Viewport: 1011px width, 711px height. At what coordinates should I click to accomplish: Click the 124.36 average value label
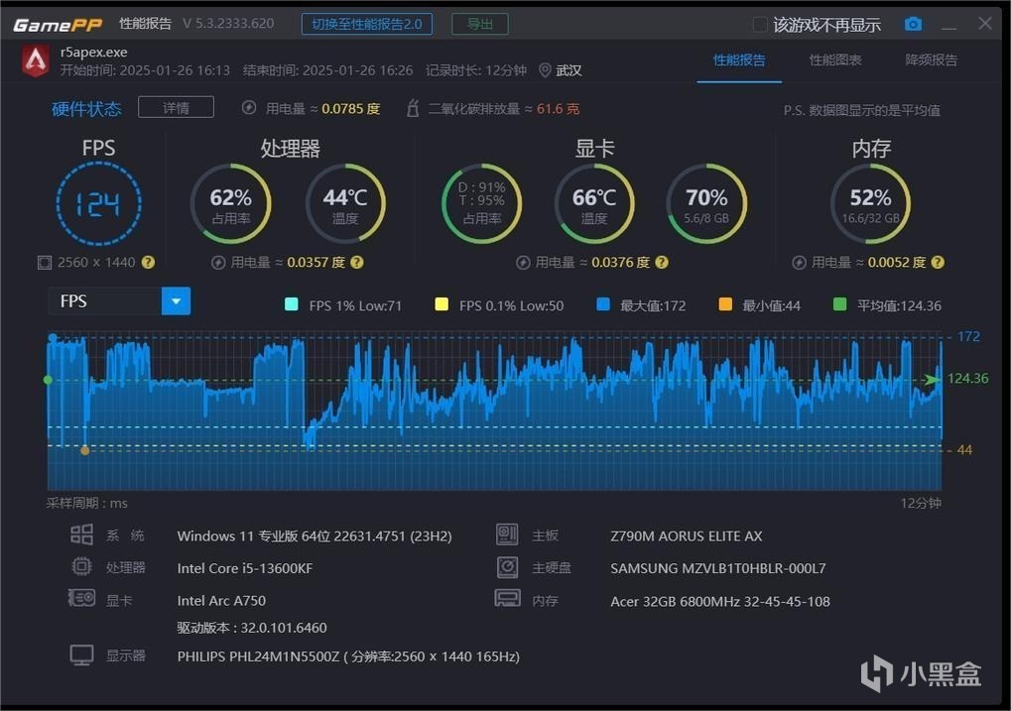967,379
